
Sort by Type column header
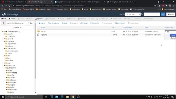(x=147, y=28)
